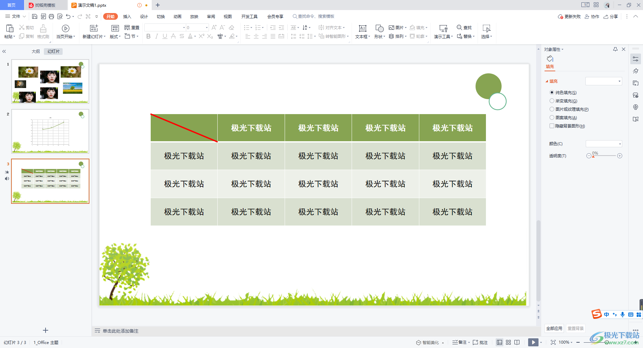The image size is (643, 348).
Task: Collapse the Fill section triangle
Action: pos(547,81)
